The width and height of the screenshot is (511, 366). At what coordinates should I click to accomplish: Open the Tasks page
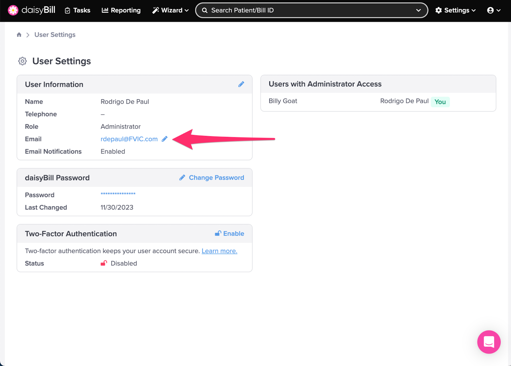[x=77, y=10]
